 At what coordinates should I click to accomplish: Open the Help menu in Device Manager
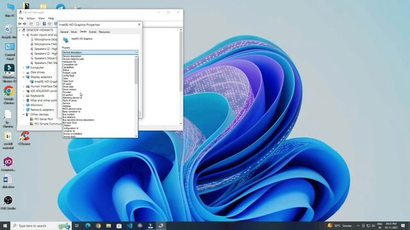point(51,19)
